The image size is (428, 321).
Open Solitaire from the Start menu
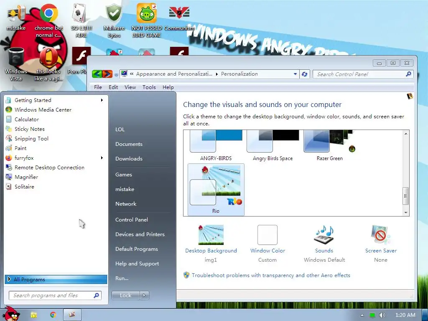(x=24, y=187)
